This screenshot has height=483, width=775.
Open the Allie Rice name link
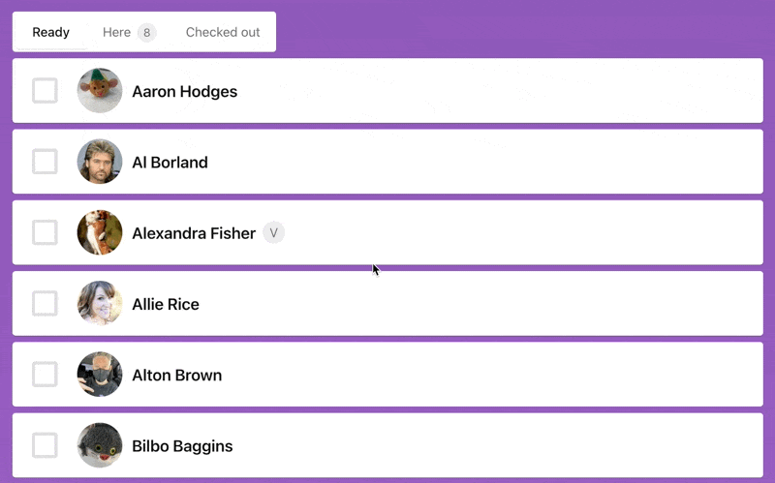[x=166, y=304]
